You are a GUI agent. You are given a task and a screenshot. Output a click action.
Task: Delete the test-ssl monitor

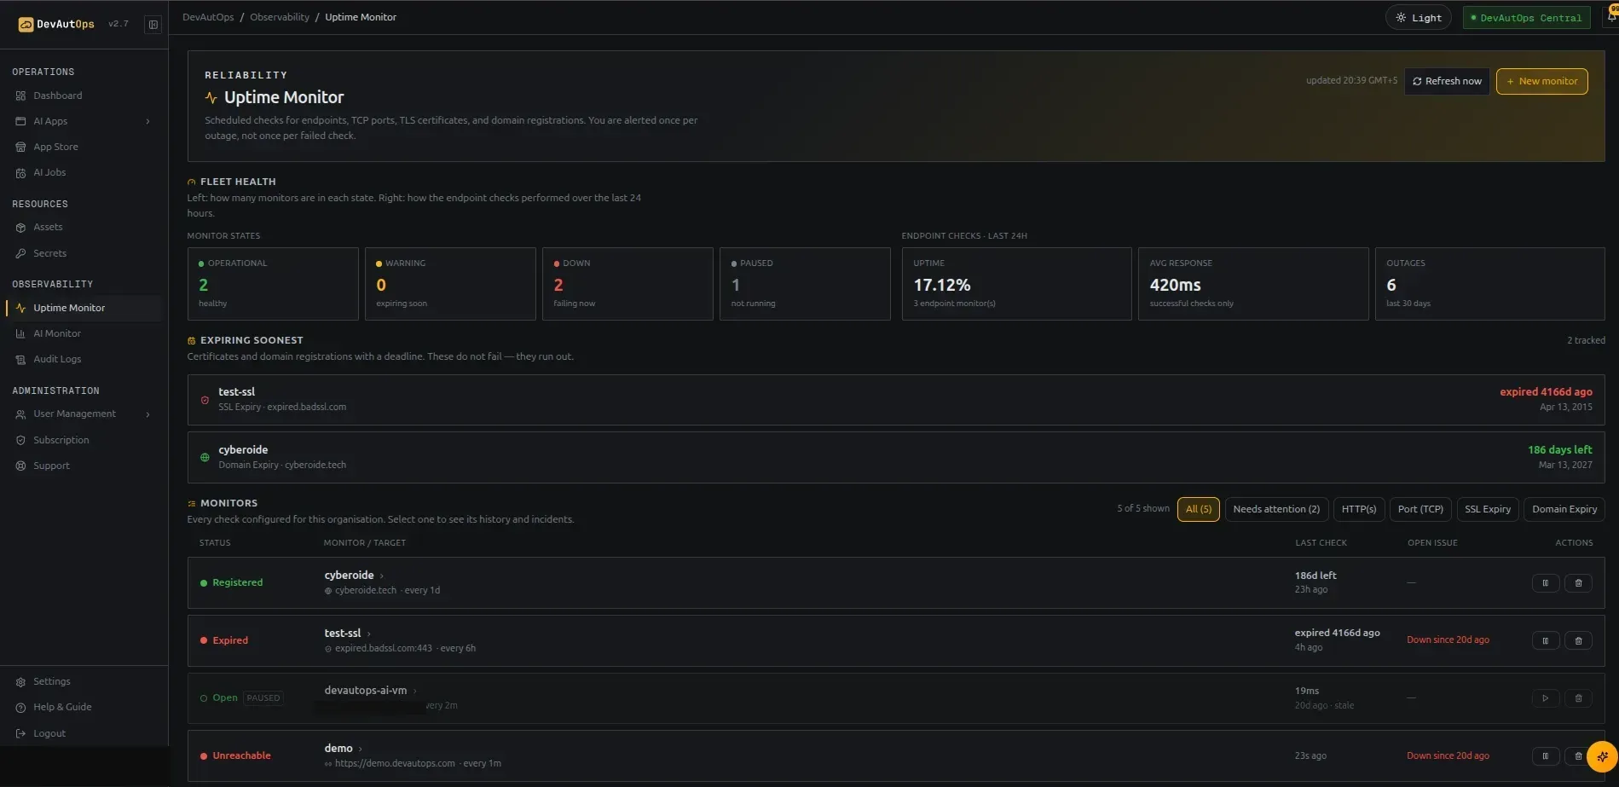(1578, 640)
